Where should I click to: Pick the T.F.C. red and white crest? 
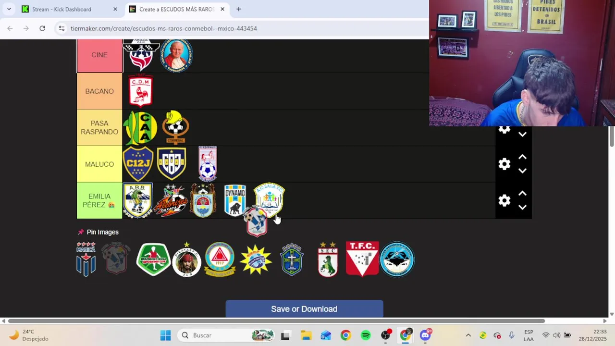click(x=362, y=259)
